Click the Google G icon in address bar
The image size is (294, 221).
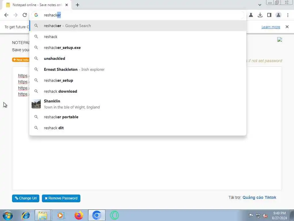tap(36, 15)
